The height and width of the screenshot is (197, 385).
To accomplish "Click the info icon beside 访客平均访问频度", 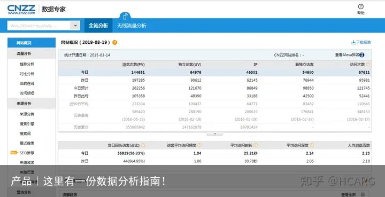I will click(199, 145).
